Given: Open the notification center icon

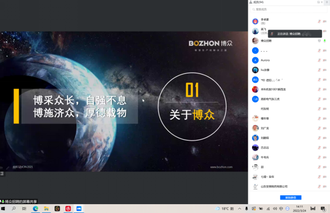Looking at the screenshot, I should click(323, 209).
